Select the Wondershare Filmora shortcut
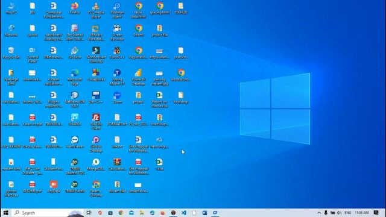The width and height of the screenshot is (386, 217). (x=96, y=55)
